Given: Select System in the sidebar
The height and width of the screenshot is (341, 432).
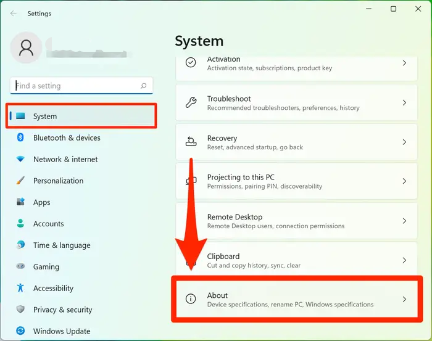Looking at the screenshot, I should 81,116.
